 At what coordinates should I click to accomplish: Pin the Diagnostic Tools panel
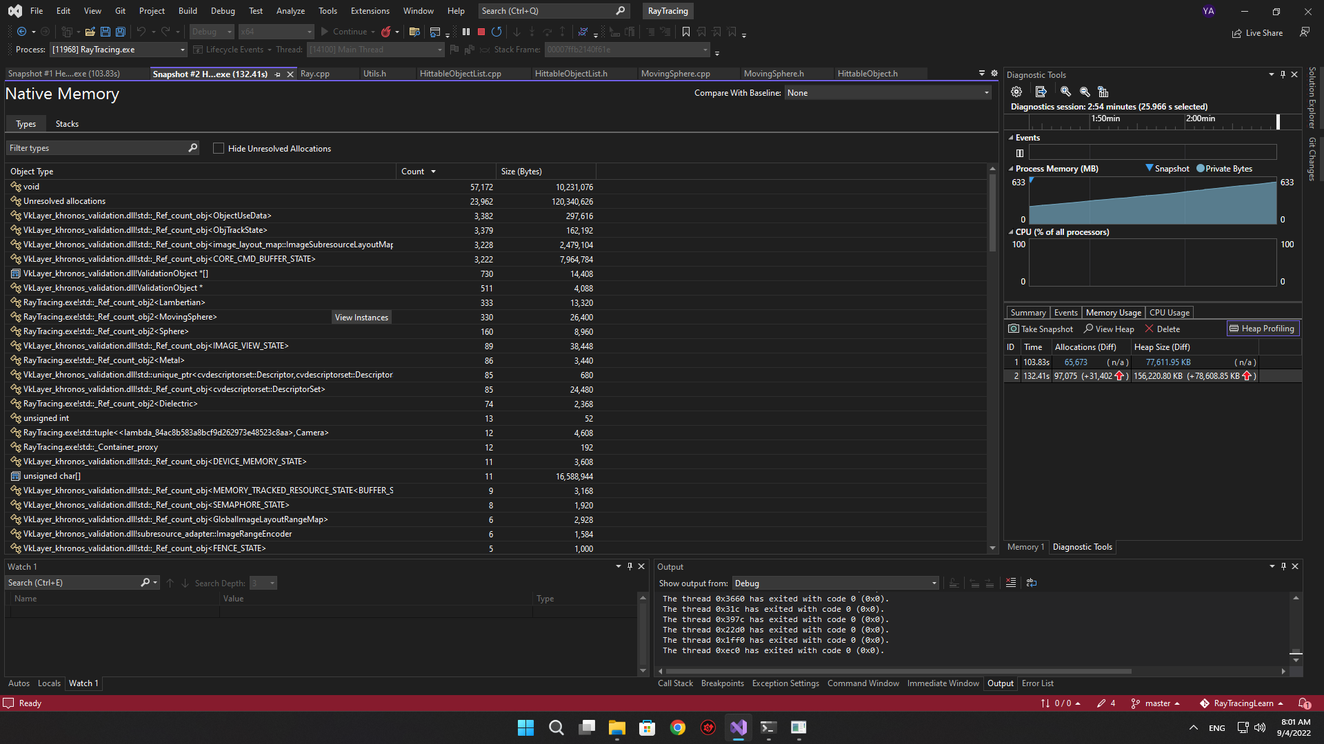click(x=1283, y=74)
